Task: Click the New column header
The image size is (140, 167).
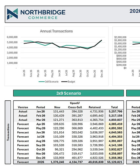Action: 57,107
